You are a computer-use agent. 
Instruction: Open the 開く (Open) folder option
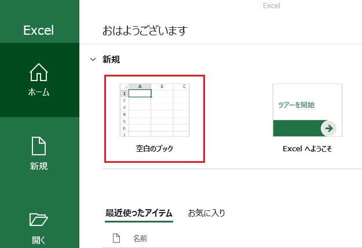coord(39,229)
